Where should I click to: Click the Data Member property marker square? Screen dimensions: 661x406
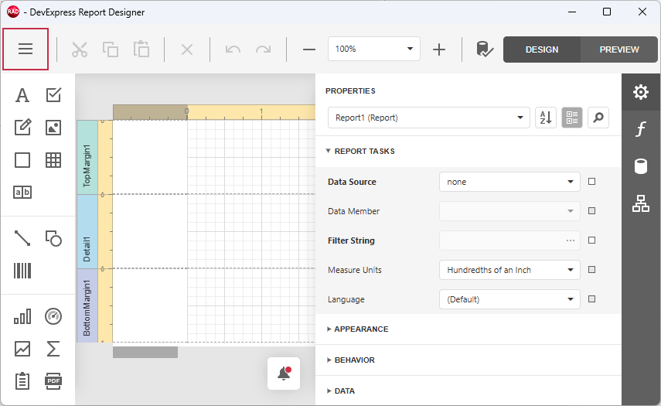coord(592,211)
